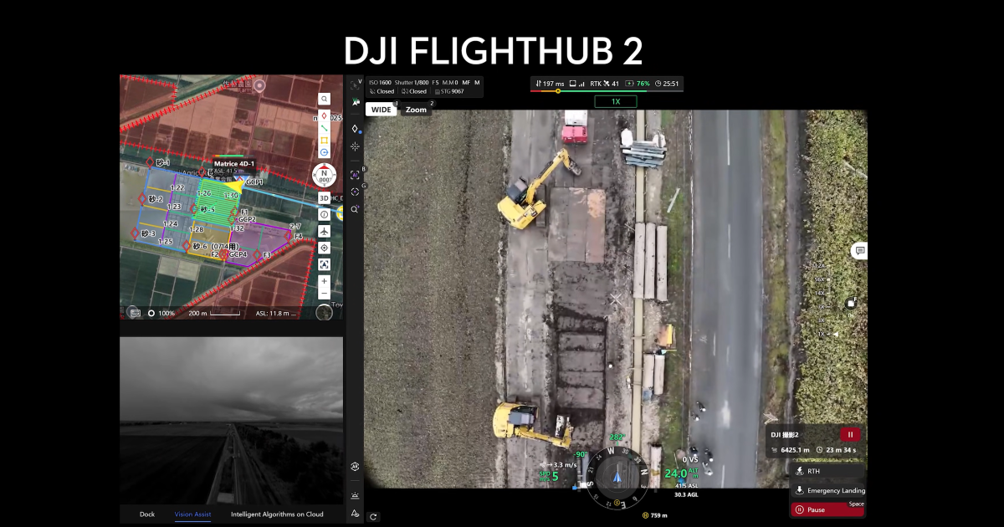Open the 1X zoom level selector

pyautogui.click(x=615, y=101)
